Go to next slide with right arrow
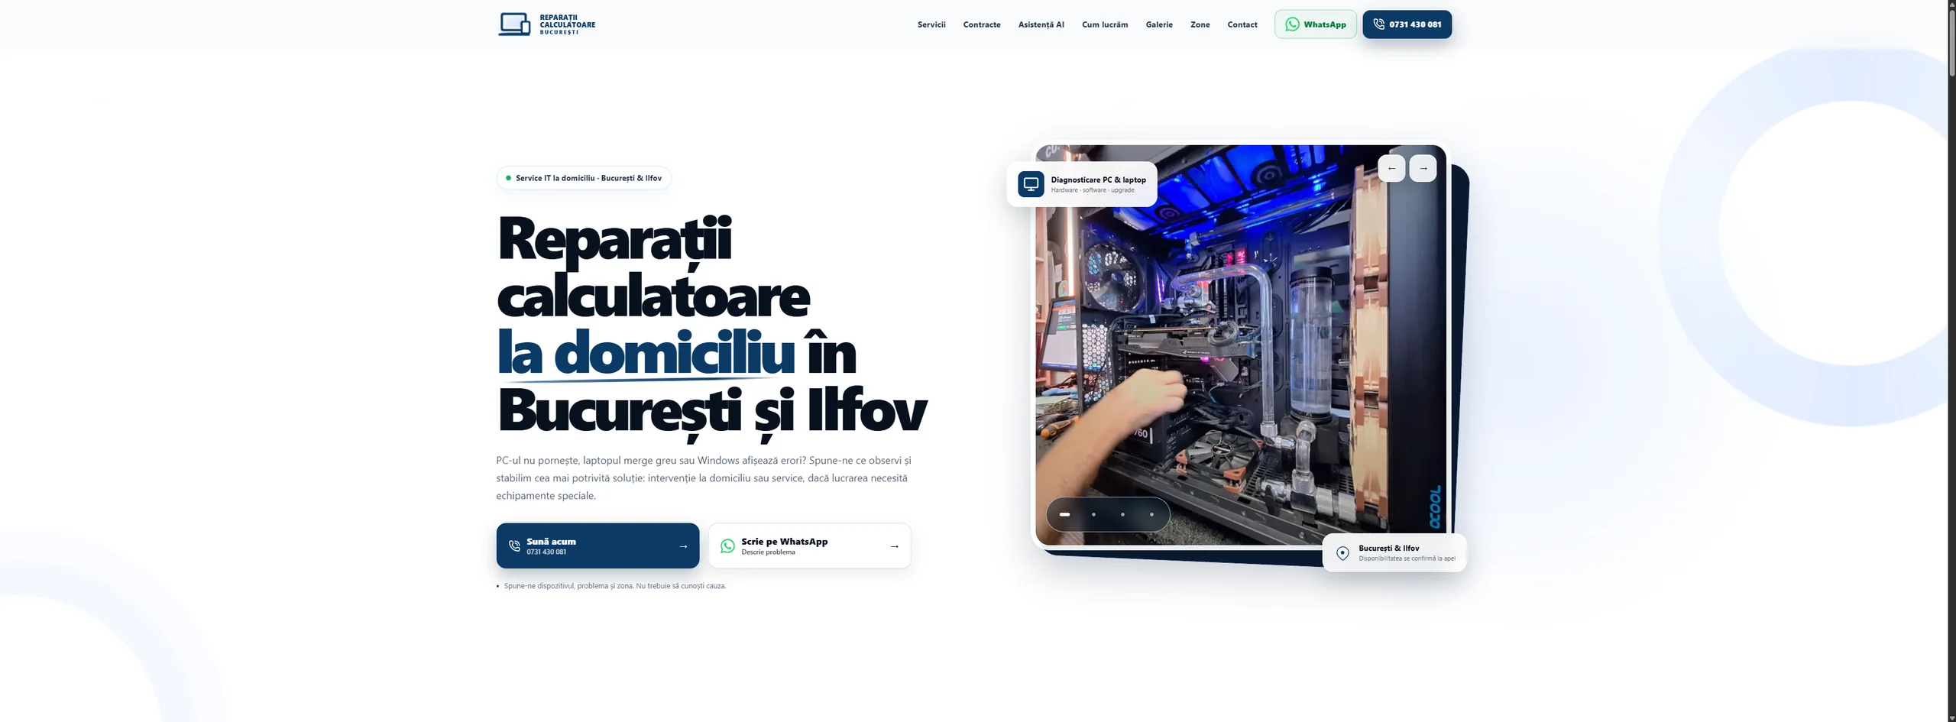Image resolution: width=1956 pixels, height=722 pixels. point(1423,168)
